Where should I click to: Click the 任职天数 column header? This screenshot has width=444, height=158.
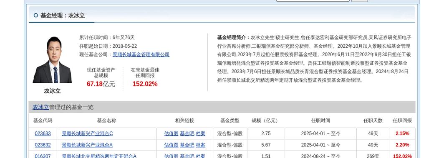[x=373, y=121]
